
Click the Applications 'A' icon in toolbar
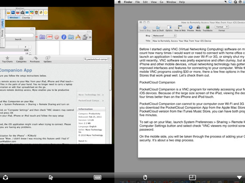[x=78, y=37]
